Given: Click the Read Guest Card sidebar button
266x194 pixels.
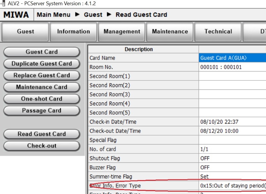Looking at the screenshot, I should (x=42, y=134).
